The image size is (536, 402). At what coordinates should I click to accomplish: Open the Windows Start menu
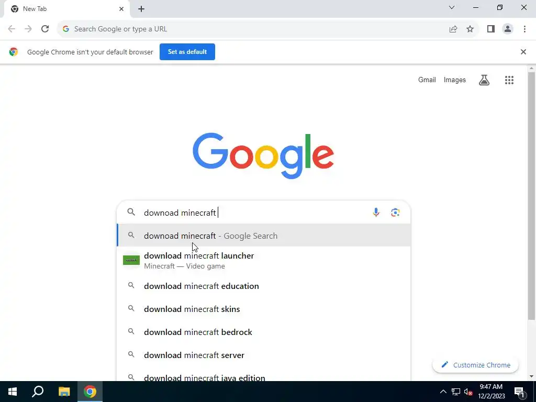tap(13, 392)
